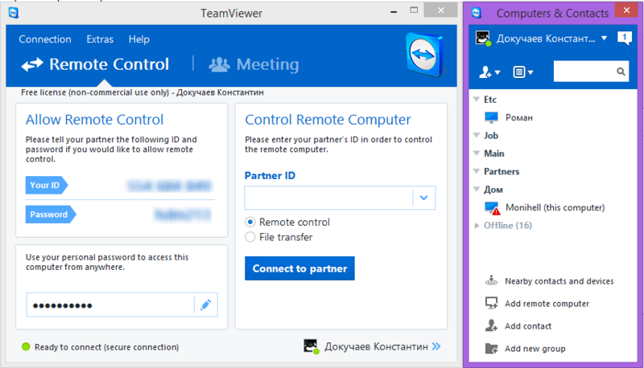Screen dimensions: 644x368
Task: Click the Add contact person icon
Action: pyautogui.click(x=491, y=325)
